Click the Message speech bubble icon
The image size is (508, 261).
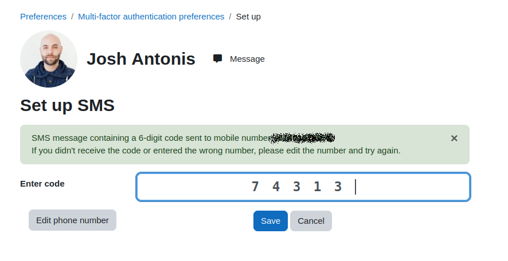pos(217,58)
